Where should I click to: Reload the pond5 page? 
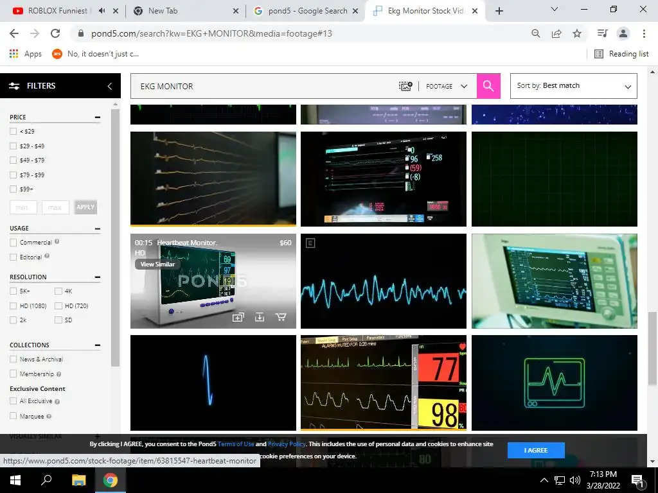[55, 33]
